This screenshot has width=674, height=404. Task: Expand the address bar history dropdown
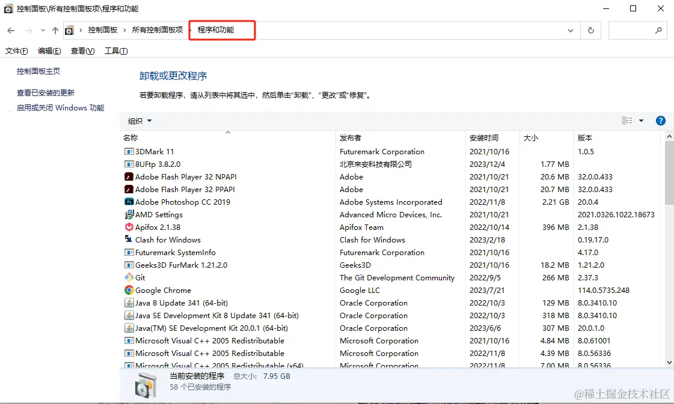click(571, 31)
